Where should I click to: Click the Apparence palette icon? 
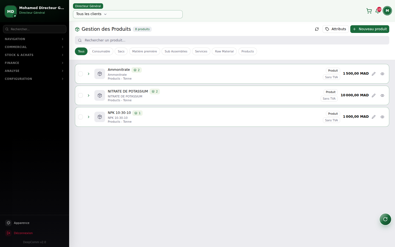pos(9,223)
